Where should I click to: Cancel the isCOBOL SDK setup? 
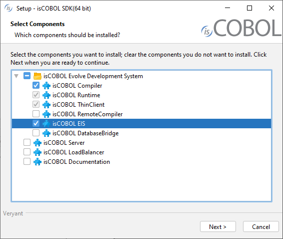(x=261, y=226)
